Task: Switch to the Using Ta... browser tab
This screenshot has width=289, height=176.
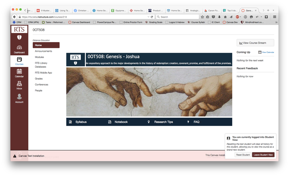Action: click(63, 10)
